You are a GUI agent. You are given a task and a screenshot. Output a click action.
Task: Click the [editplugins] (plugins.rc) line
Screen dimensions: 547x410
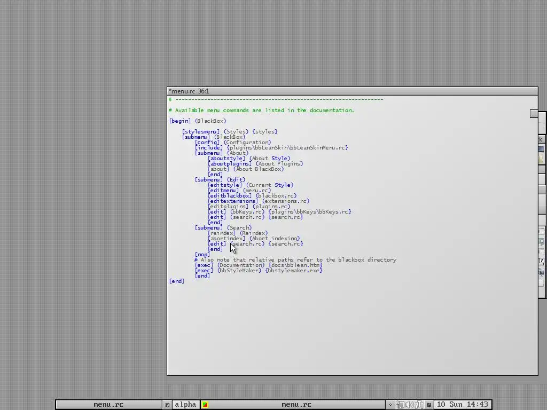(249, 207)
